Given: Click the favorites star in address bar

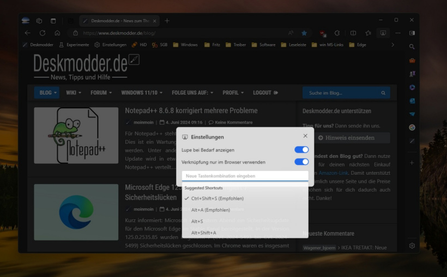Looking at the screenshot, I should [x=304, y=33].
